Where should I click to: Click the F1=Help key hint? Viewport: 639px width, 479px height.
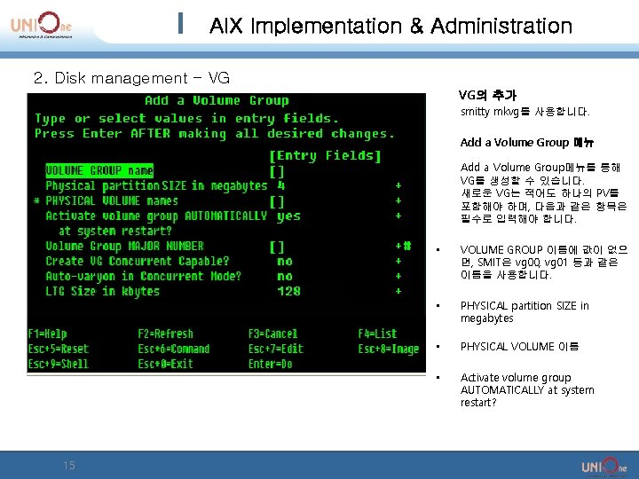tap(47, 334)
